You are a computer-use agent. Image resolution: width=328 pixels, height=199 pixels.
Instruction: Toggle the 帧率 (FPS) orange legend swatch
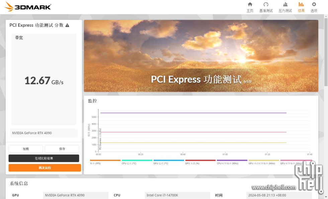(105, 160)
